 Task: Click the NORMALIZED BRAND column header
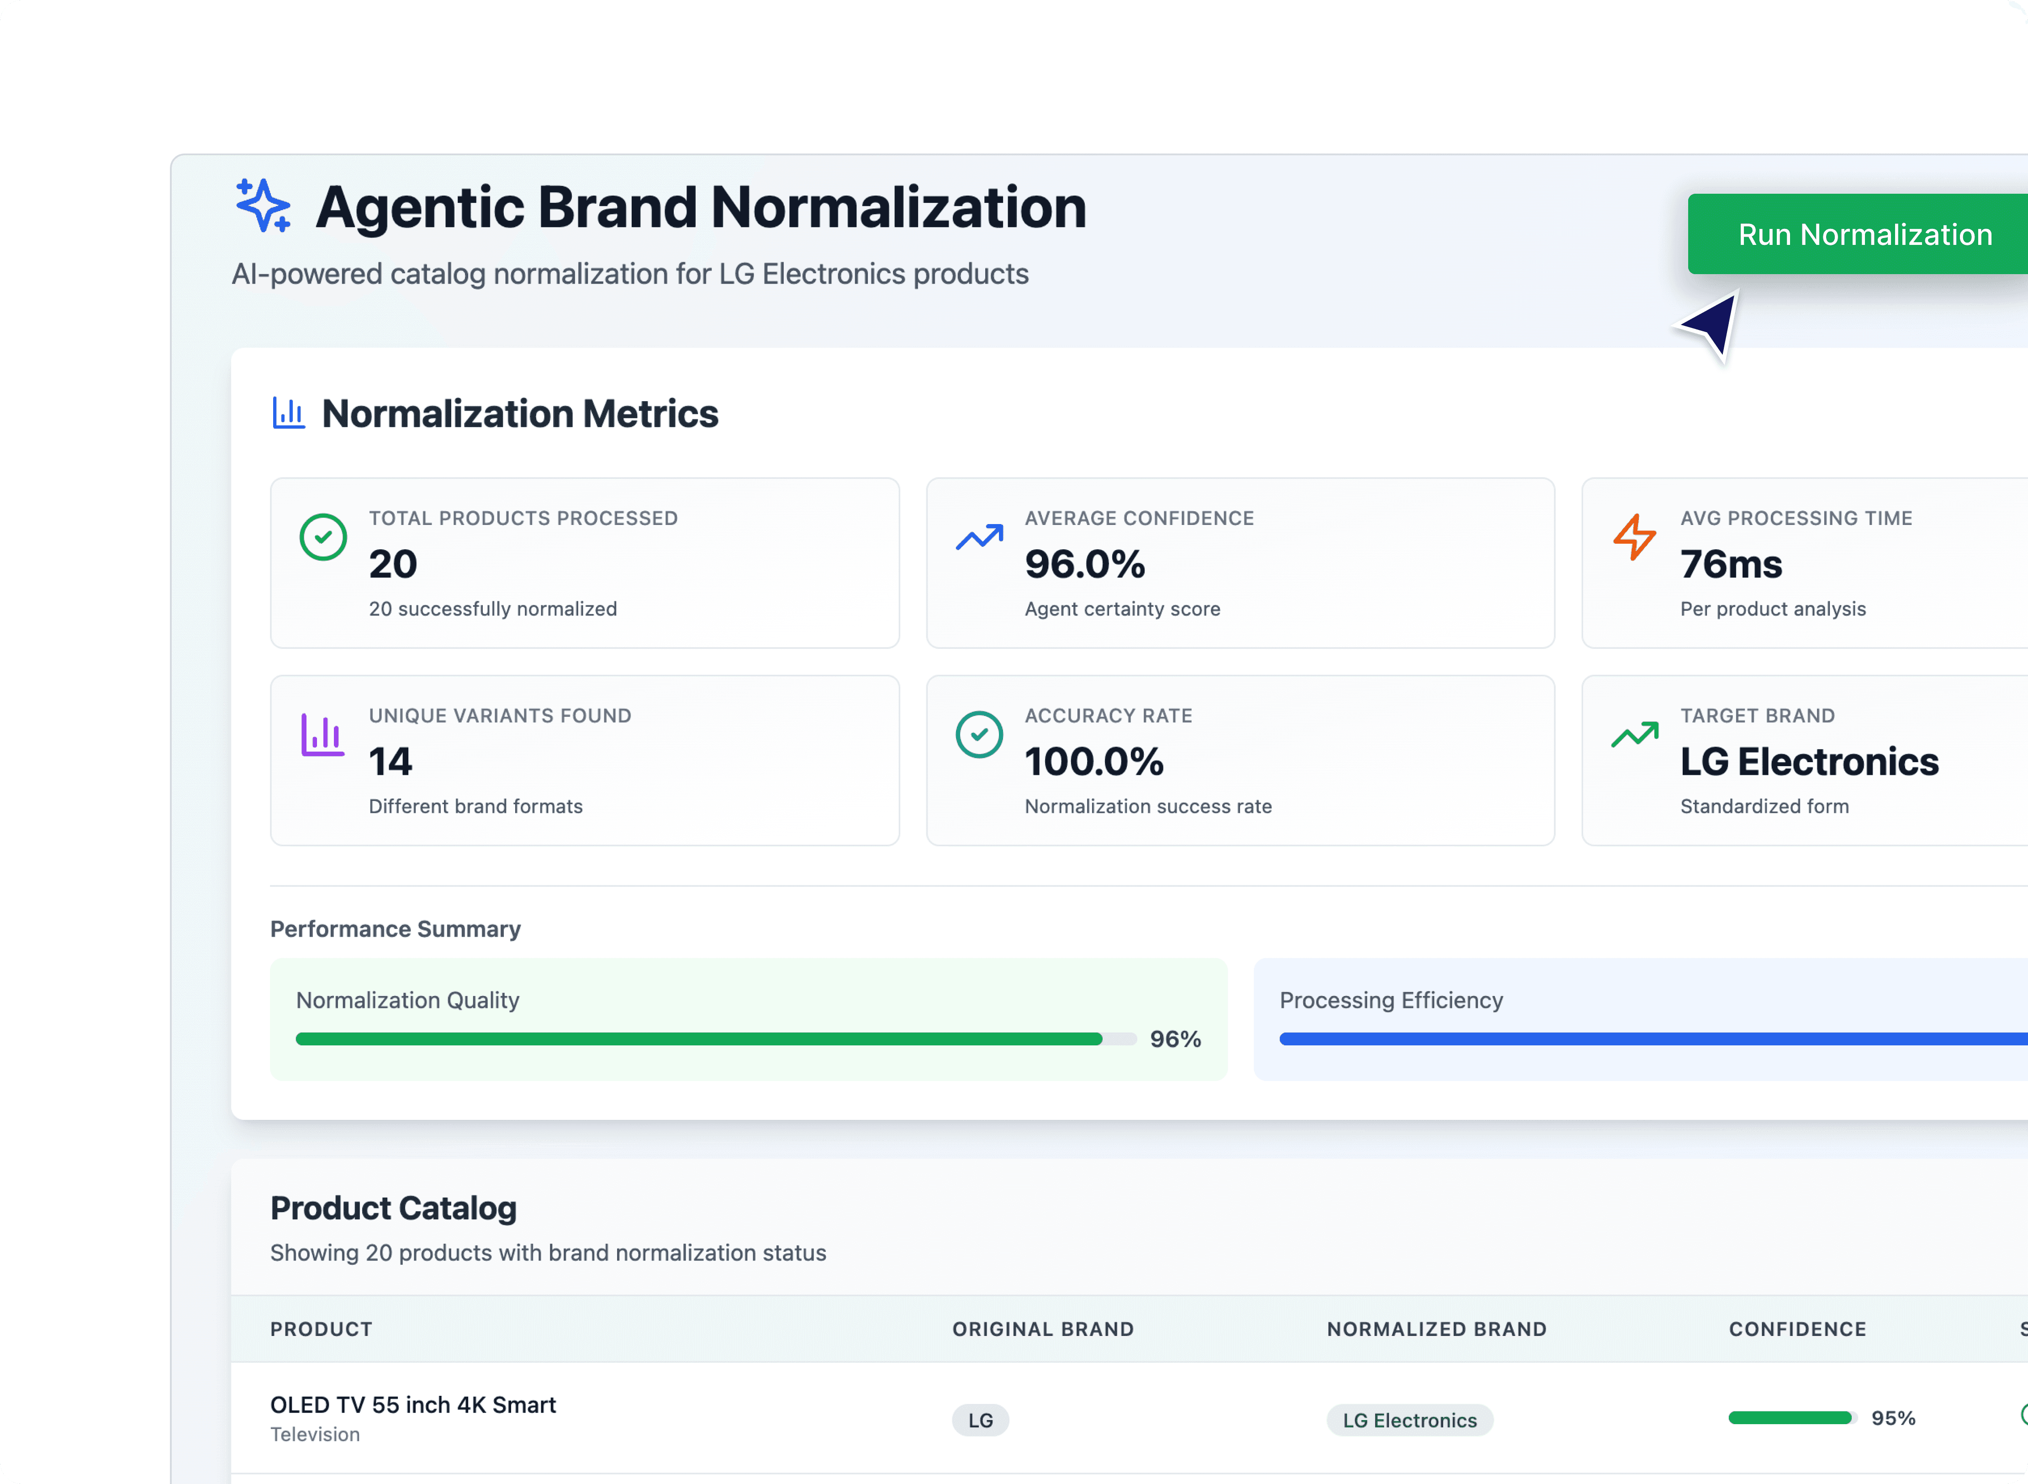1436,1330
